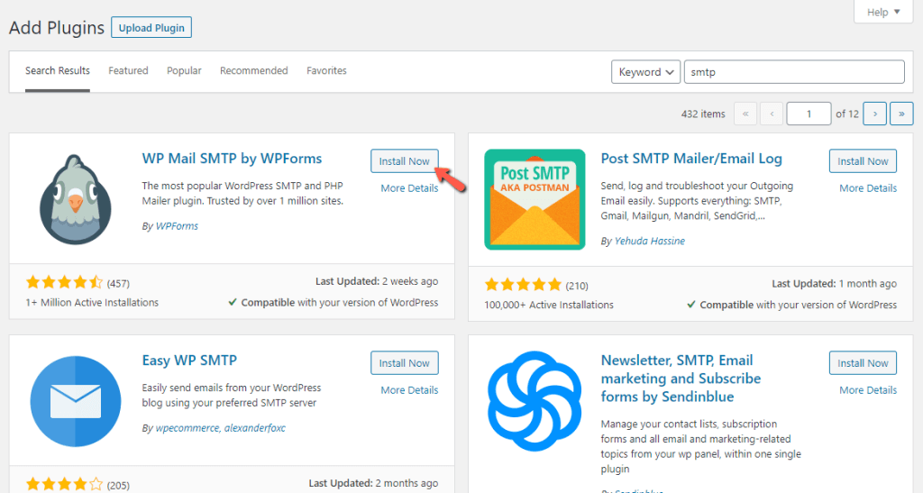The image size is (923, 493).
Task: Click the '432 items' count text
Action: tap(703, 114)
